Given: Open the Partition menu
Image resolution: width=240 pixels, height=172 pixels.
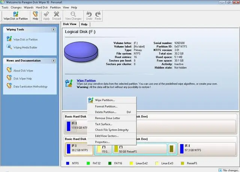Looking at the screenshot, I should click(55, 7).
